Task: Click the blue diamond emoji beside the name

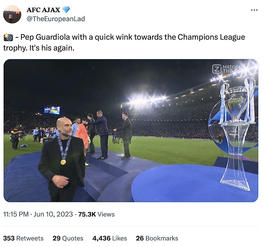Action: point(66,10)
